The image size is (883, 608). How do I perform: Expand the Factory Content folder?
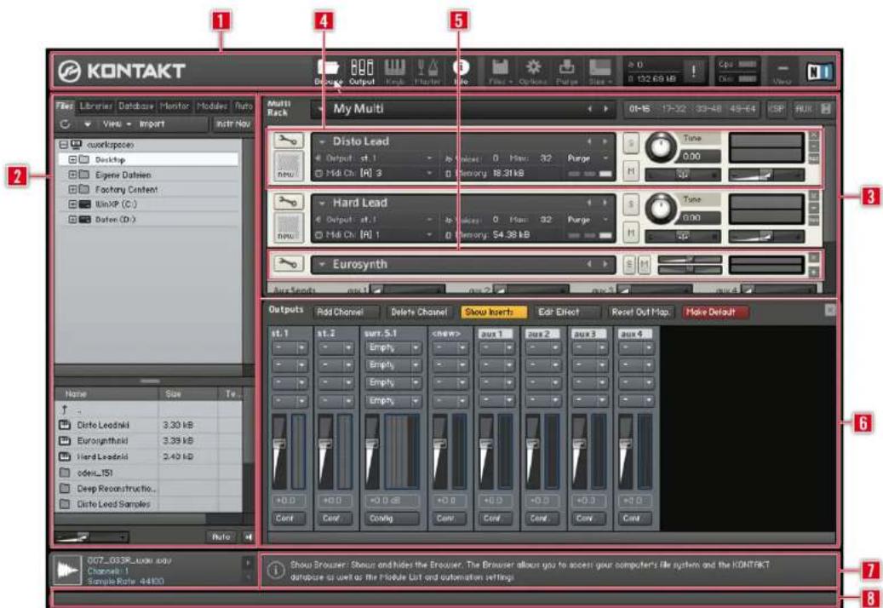click(x=72, y=190)
